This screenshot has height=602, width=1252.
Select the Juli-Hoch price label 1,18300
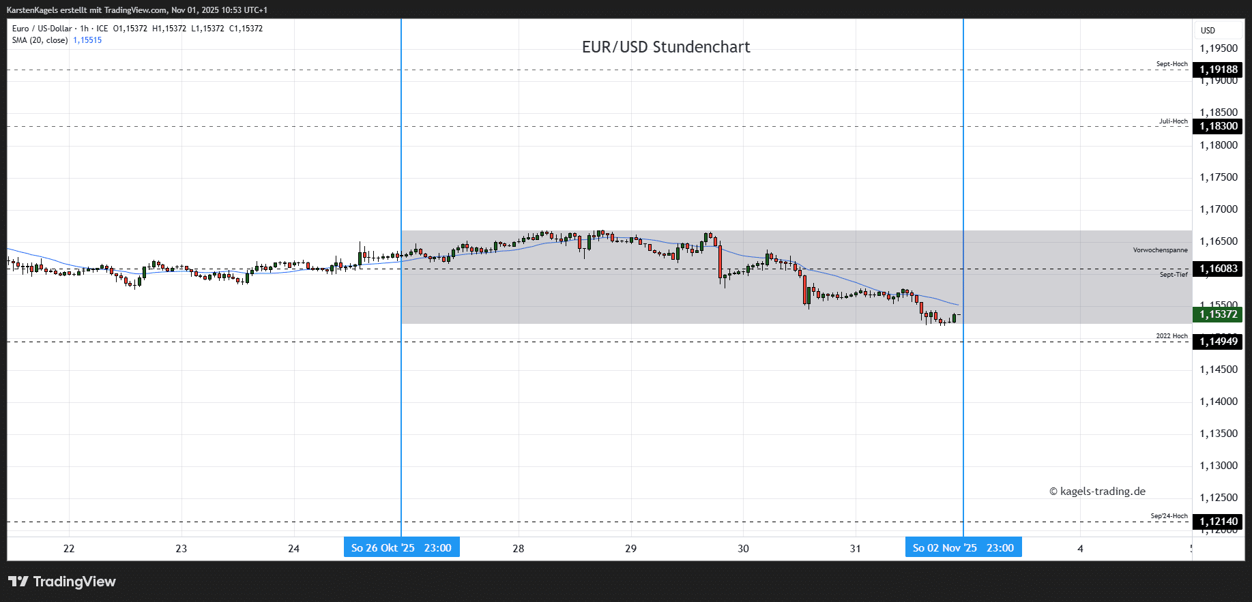click(x=1218, y=126)
